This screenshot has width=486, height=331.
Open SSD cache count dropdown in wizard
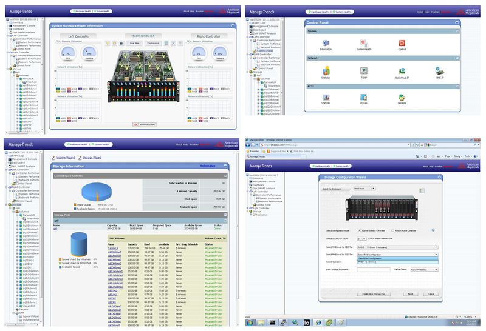[x=361, y=239]
